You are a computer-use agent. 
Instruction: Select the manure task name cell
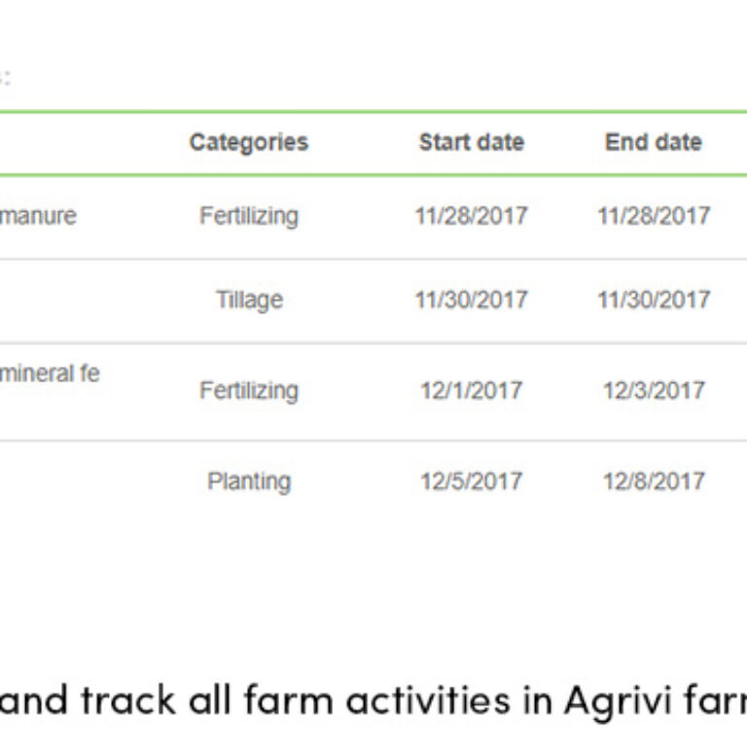[38, 216]
